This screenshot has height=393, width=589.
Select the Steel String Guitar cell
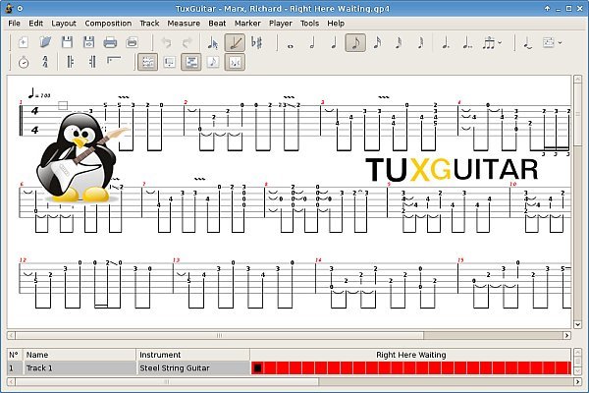point(193,367)
